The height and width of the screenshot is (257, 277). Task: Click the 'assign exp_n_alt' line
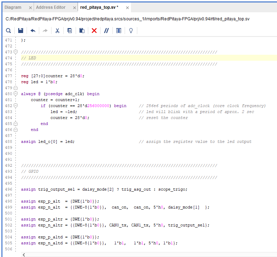tap(115, 207)
